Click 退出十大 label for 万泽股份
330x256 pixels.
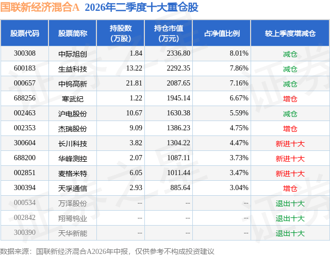[x=290, y=203]
